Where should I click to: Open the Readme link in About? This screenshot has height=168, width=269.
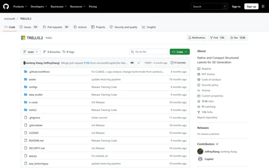coord(204,69)
